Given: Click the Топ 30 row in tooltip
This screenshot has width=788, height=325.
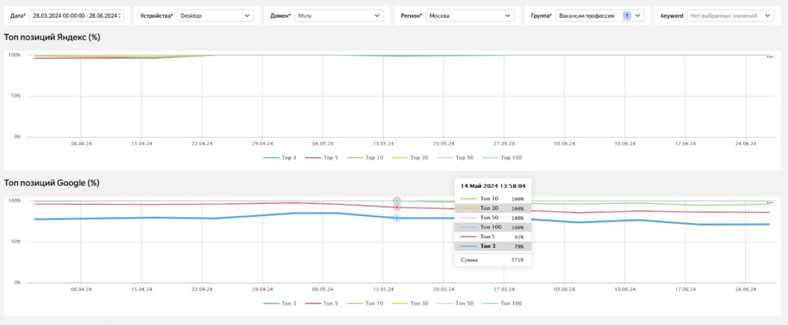Looking at the screenshot, I should 493,208.
